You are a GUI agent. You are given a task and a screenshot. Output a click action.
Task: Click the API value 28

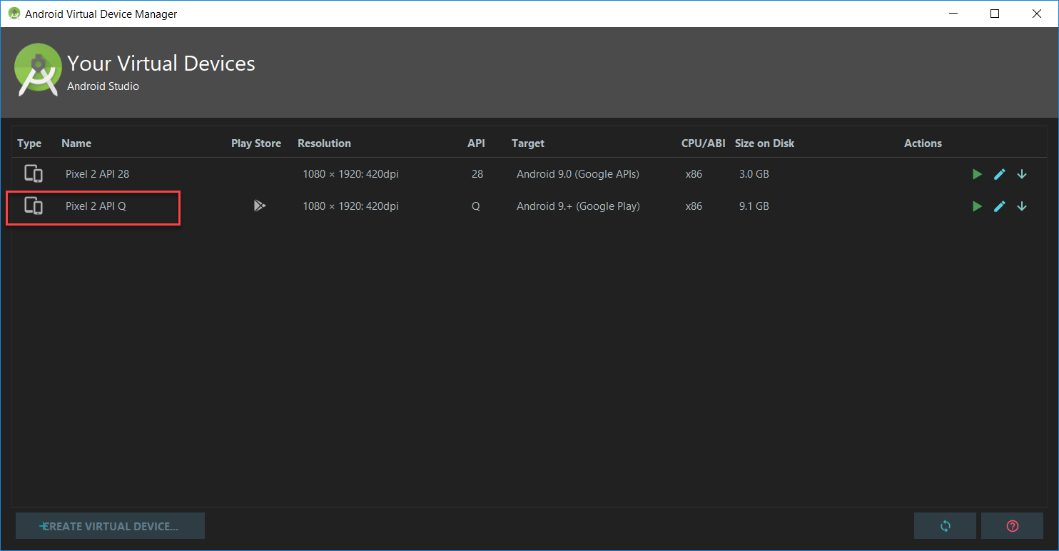point(477,174)
